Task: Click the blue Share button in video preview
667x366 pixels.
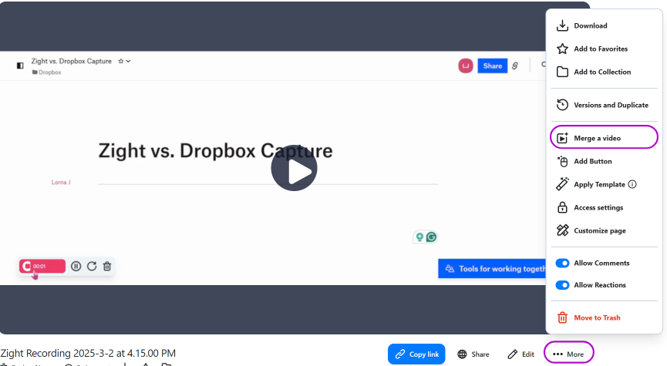Action: (x=492, y=66)
